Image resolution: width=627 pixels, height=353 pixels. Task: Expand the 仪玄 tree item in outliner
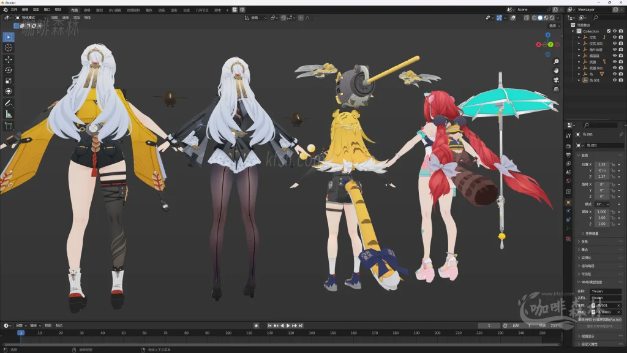[x=579, y=37]
